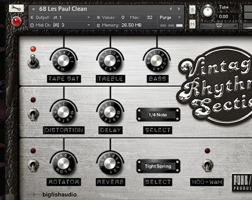Click the Max voices value 32

pos(150,18)
